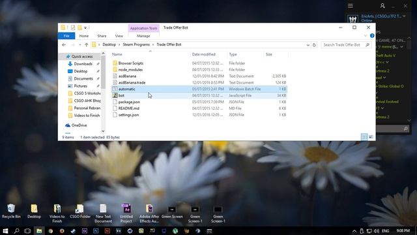The image size is (417, 235).
Task: Open taskbar volume control
Action: click(377, 231)
